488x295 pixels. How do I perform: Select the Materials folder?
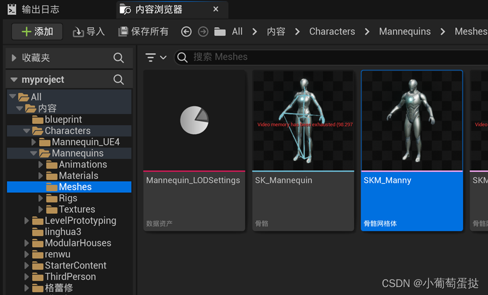[72, 175]
